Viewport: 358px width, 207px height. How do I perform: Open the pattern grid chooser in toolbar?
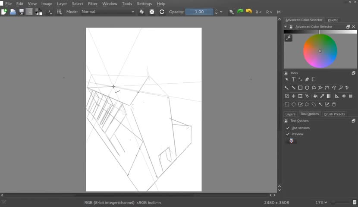[x=60, y=12]
